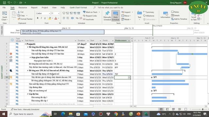Switch to Task Usage view shortcut
209x117 pixels.
pyautogui.click(x=167, y=109)
